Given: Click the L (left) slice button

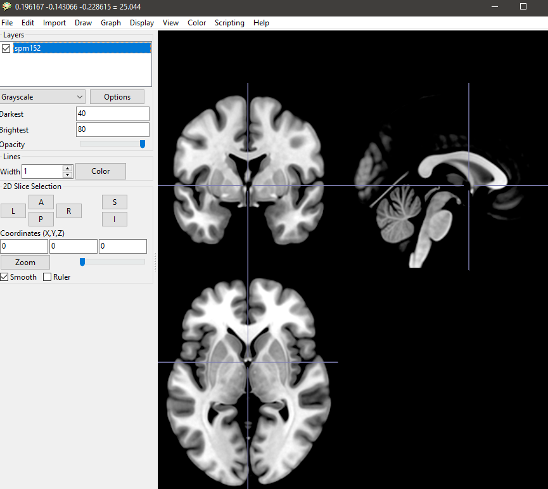Looking at the screenshot, I should pyautogui.click(x=13, y=211).
